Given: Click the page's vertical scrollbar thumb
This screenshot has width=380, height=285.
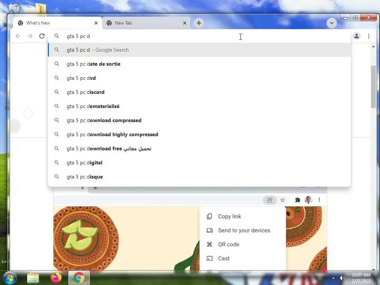Looking at the screenshot, I should 373,87.
